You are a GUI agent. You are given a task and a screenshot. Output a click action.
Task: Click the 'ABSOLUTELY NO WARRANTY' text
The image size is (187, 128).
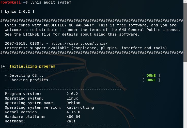70,25
